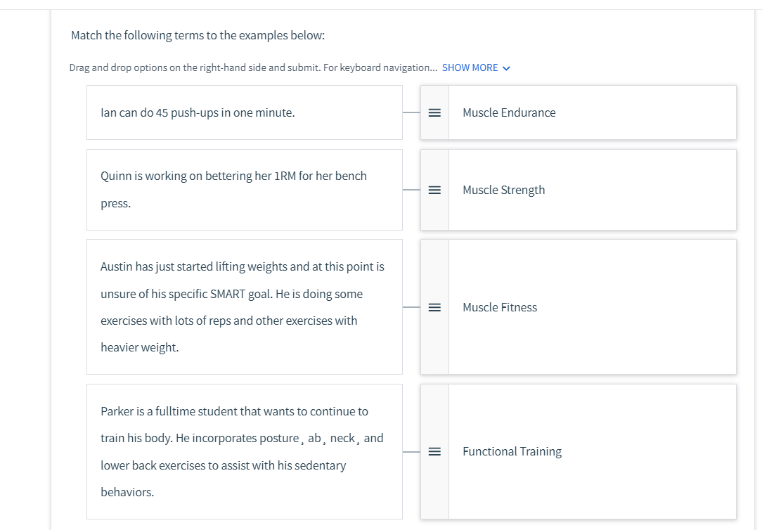Select Austin's lifting weights example box
The width and height of the screenshot is (762, 530).
244,307
